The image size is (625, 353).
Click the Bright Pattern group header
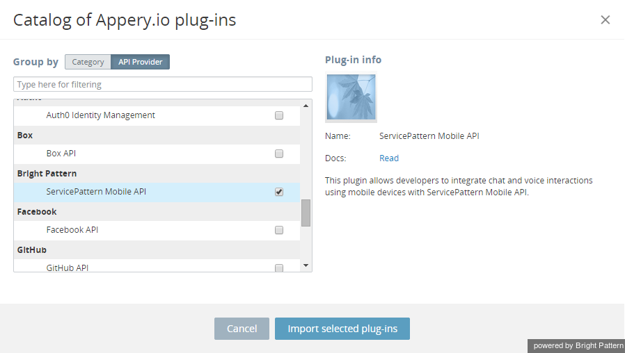[157, 173]
